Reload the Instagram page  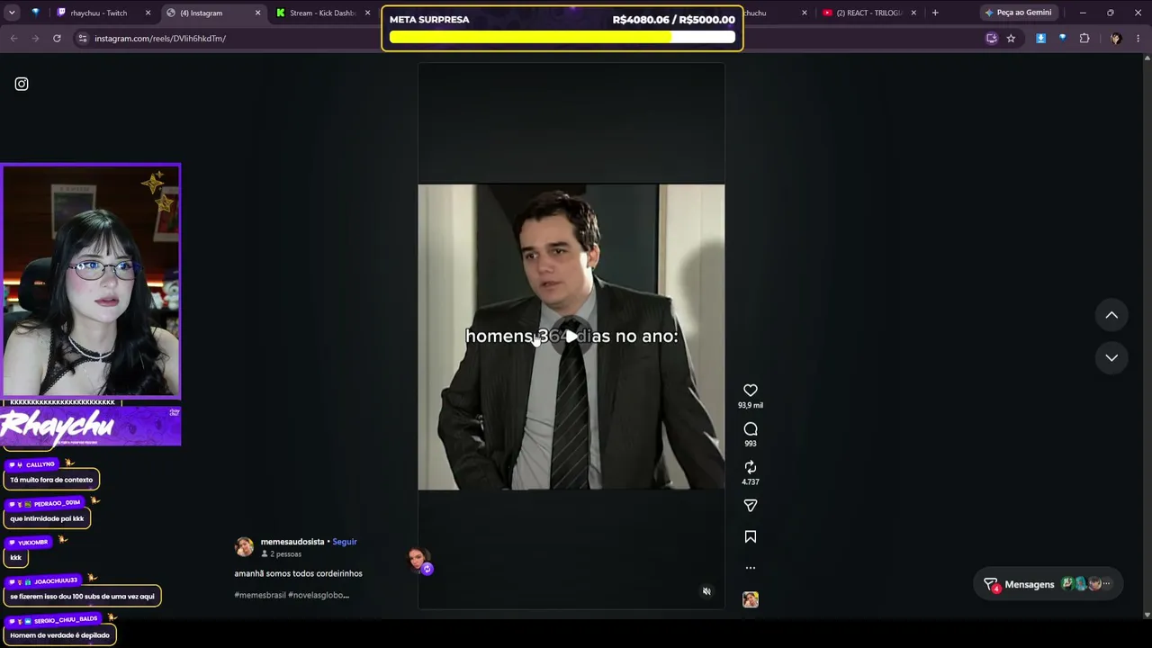tap(57, 39)
